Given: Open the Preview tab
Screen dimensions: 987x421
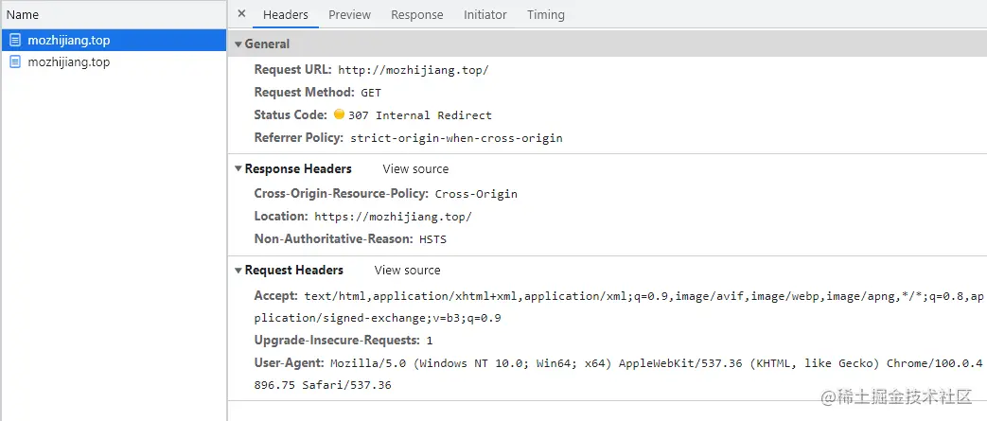Looking at the screenshot, I should pos(349,14).
